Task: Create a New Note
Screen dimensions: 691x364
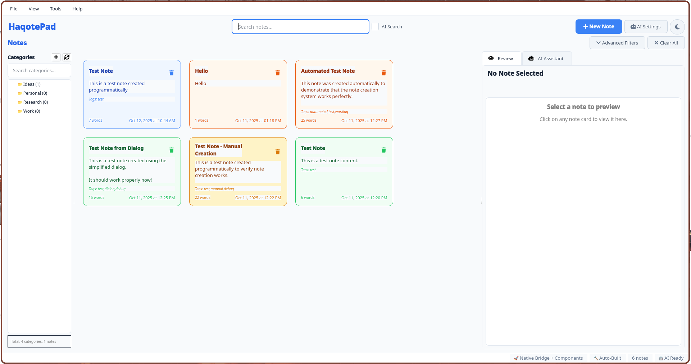Action: tap(599, 27)
